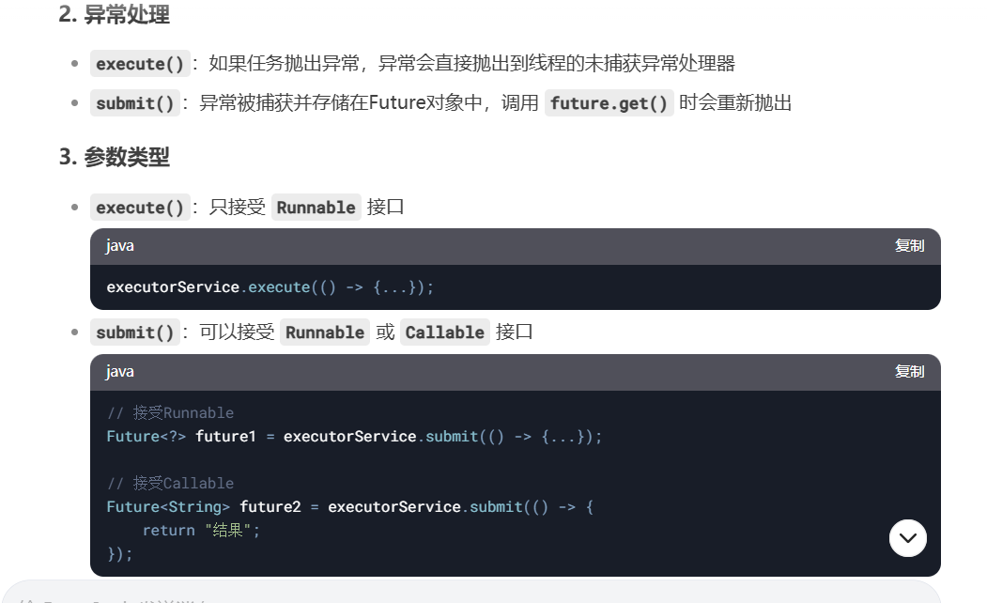This screenshot has height=603, width=987.
Task: Click Runnable tag in 可以接受 line
Action: point(325,332)
